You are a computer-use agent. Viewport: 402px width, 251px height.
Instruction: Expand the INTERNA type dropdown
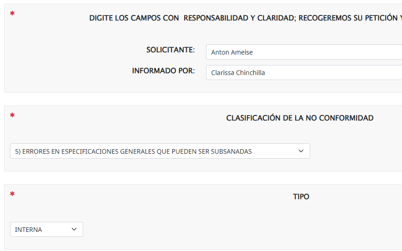(46, 230)
